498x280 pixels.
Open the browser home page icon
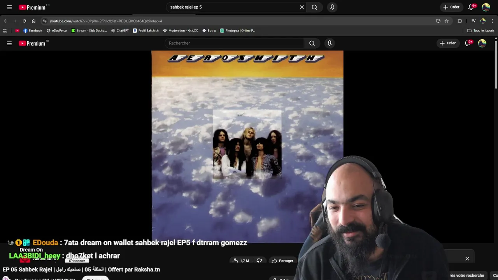coord(33,21)
